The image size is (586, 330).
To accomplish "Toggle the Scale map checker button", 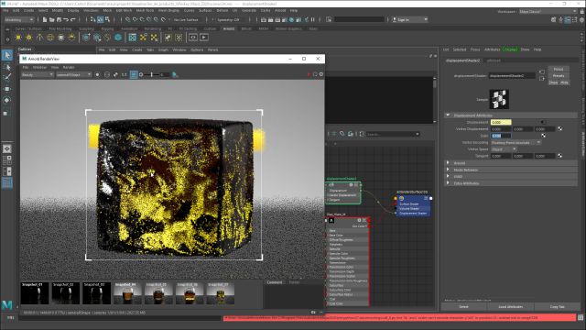I will click(x=543, y=136).
